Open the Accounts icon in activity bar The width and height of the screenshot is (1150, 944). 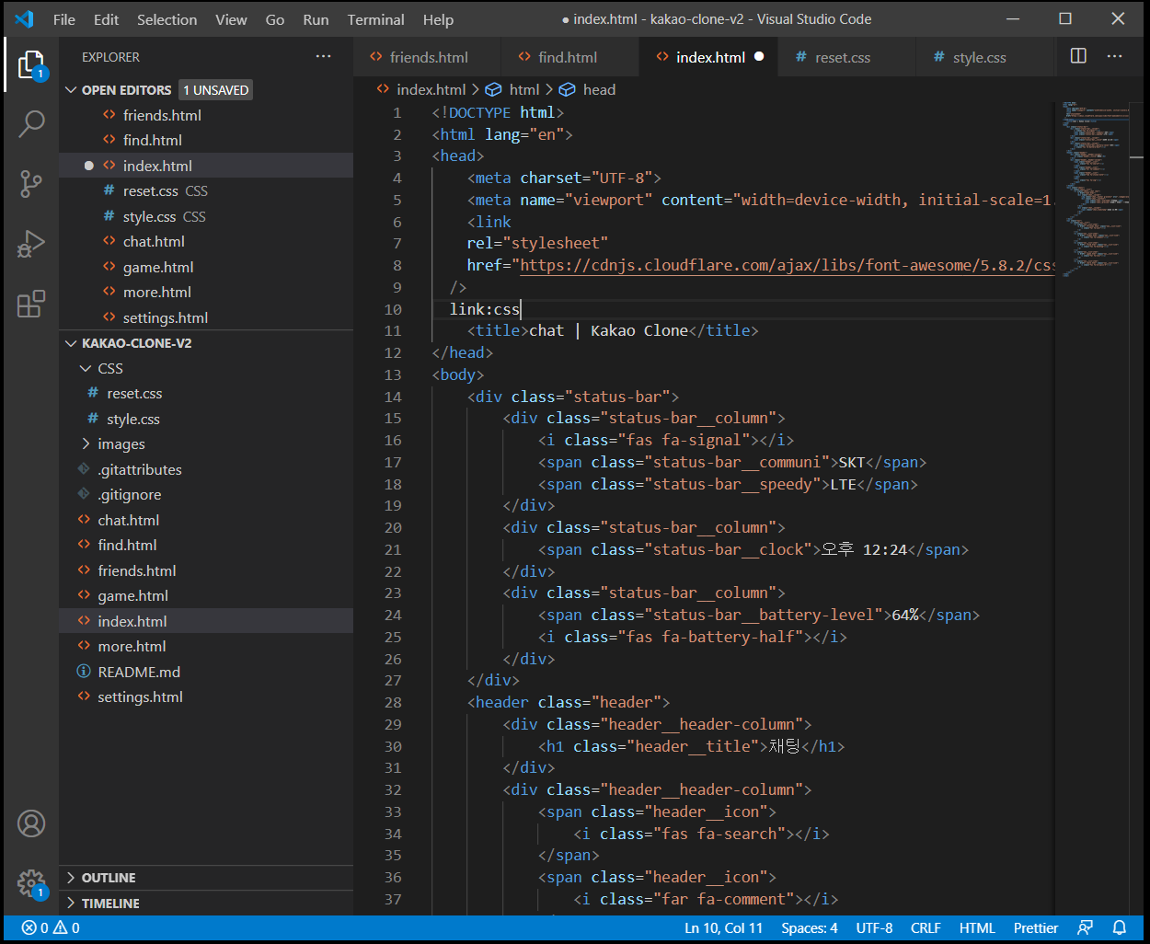pyautogui.click(x=31, y=823)
